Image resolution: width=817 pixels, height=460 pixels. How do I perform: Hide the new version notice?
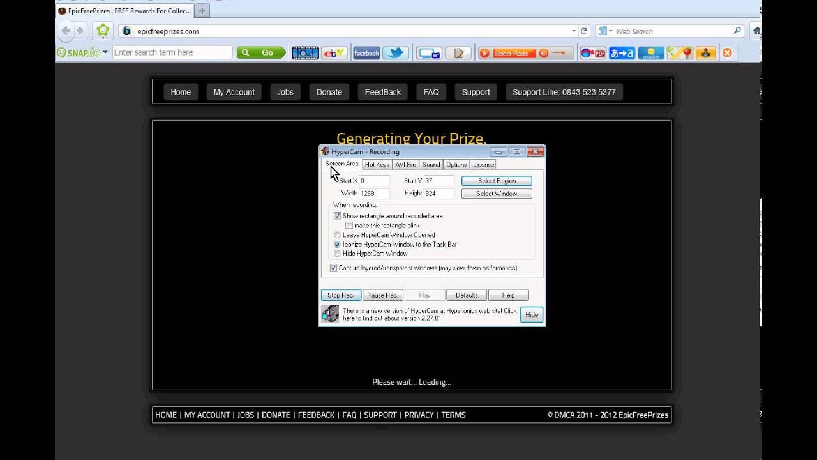[532, 314]
